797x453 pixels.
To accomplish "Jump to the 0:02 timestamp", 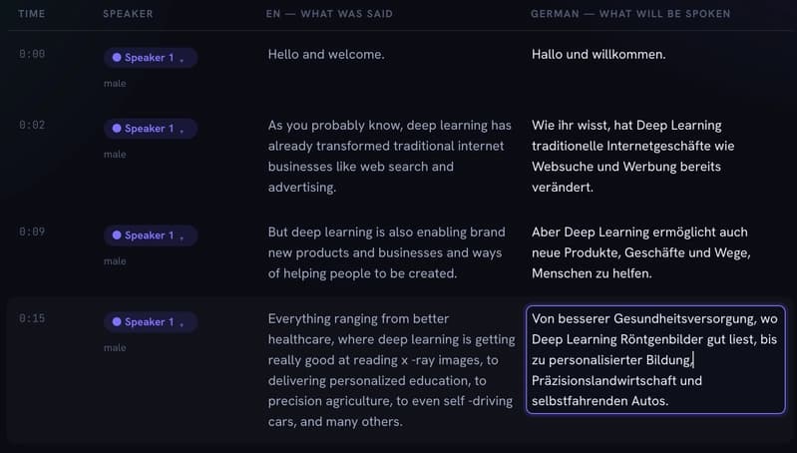I will [x=32, y=125].
